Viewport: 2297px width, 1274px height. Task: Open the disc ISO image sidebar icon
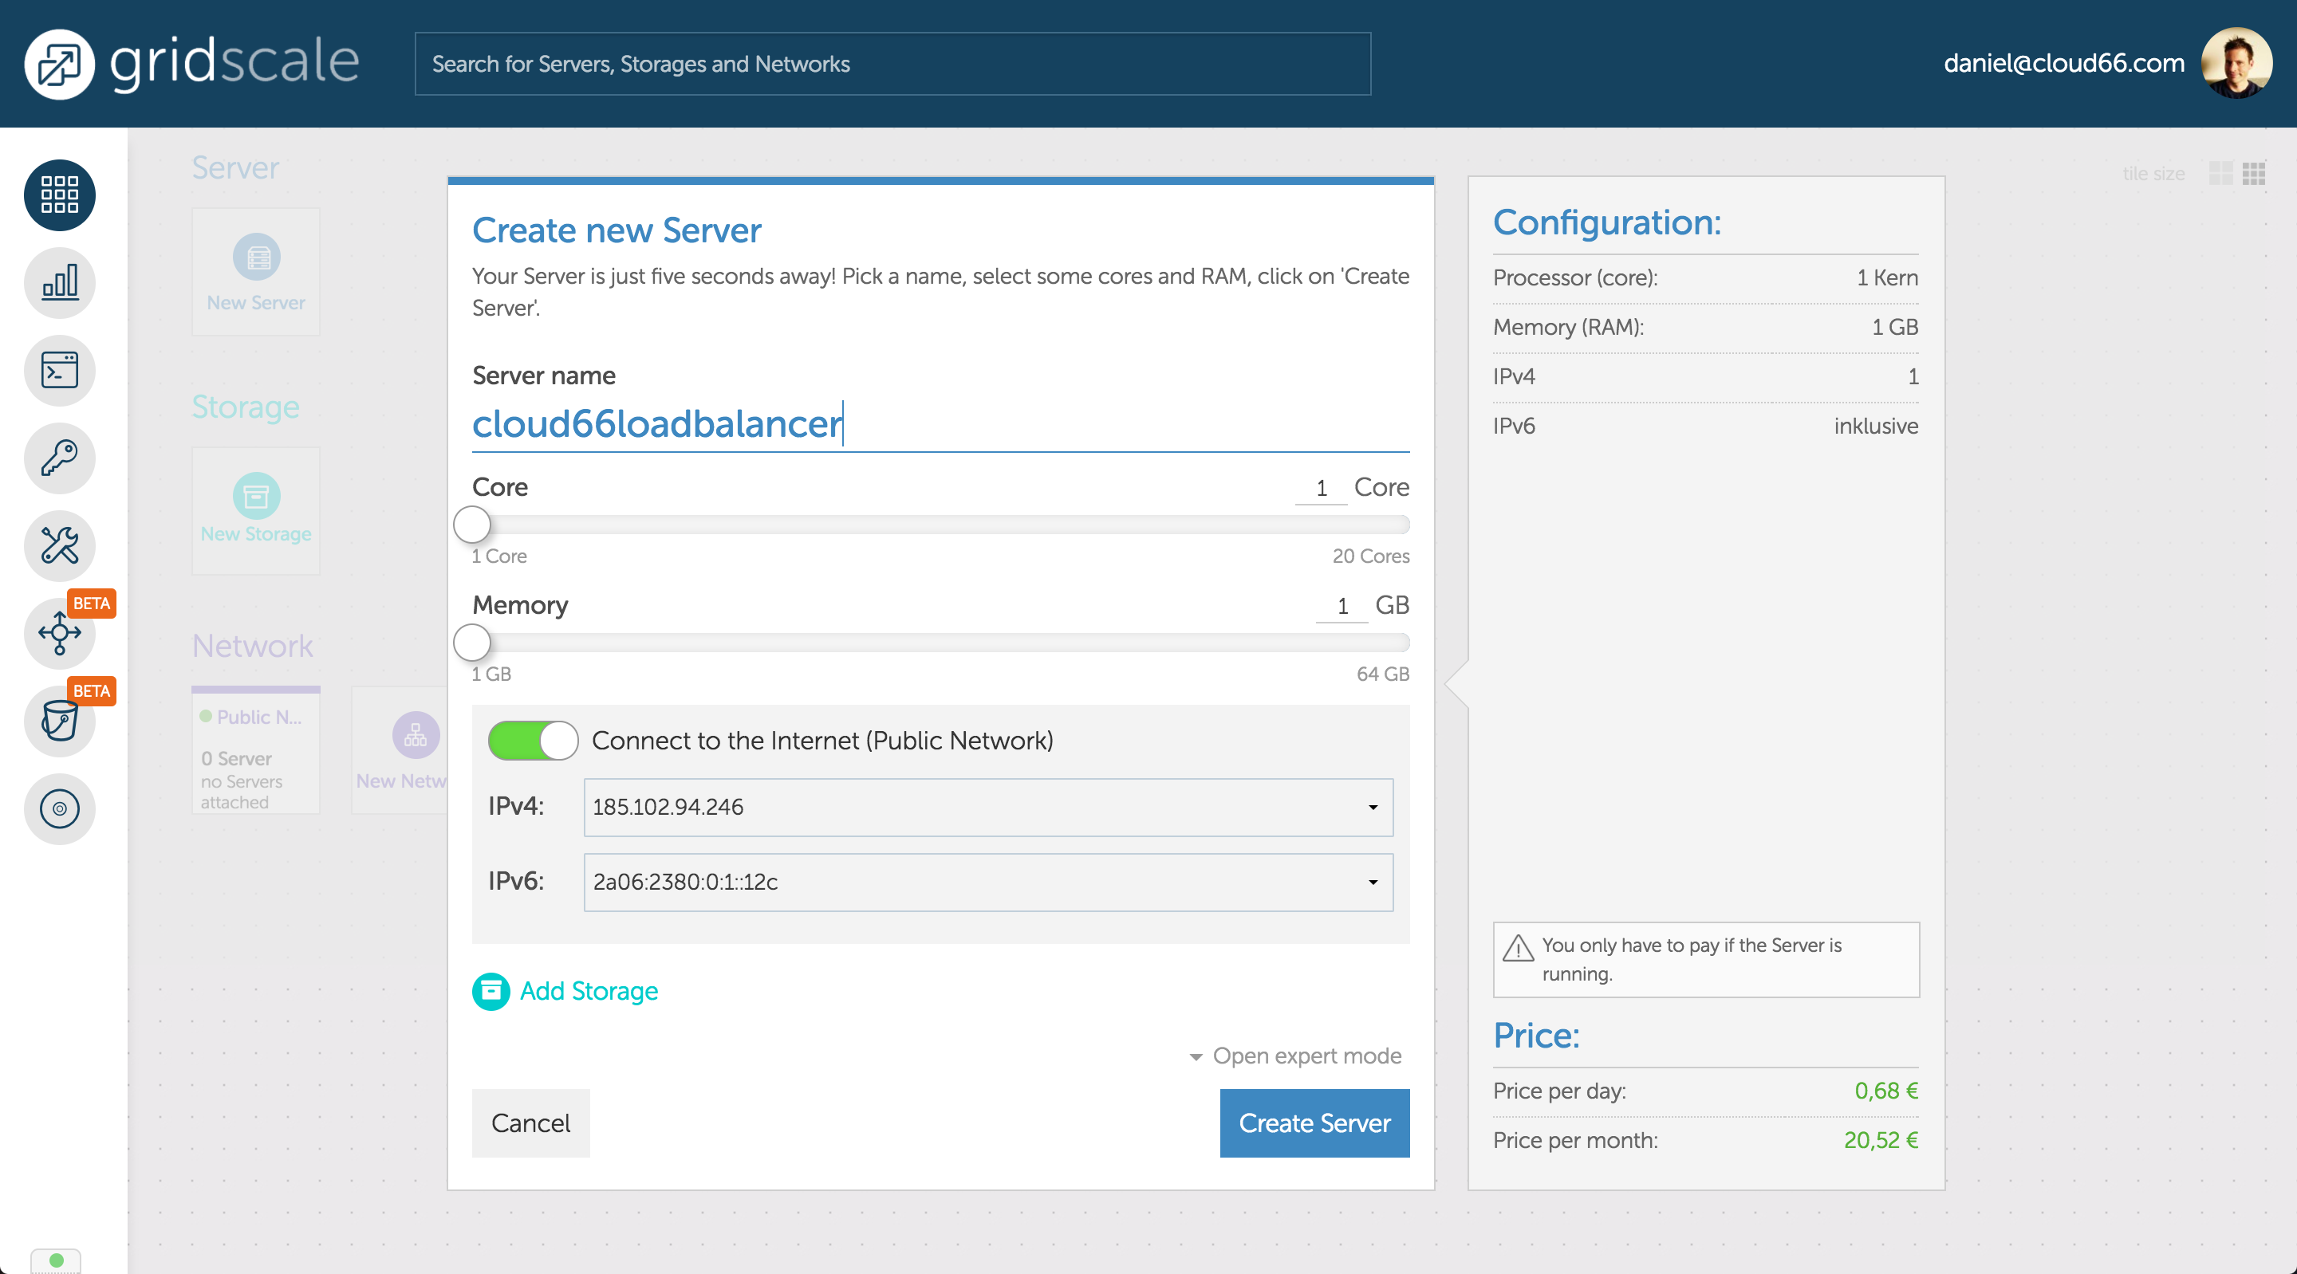60,808
